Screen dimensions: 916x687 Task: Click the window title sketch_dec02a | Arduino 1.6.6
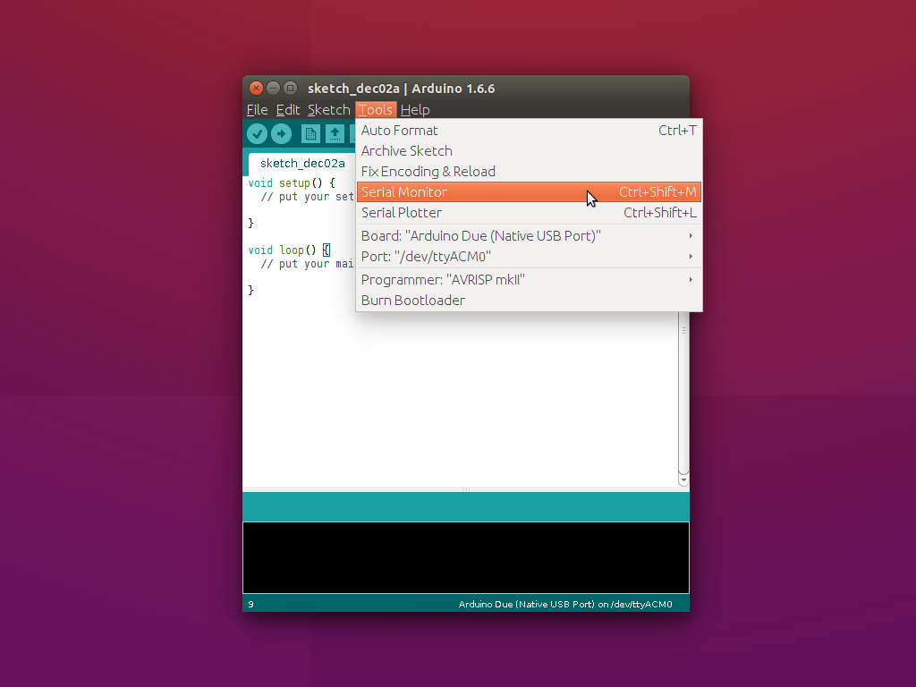401,89
